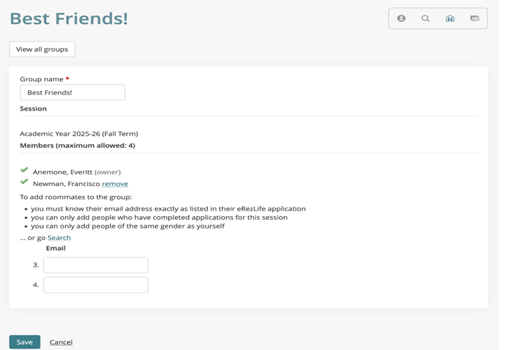Click the email field for member 3
This screenshot has height=350, width=521.
[95, 265]
